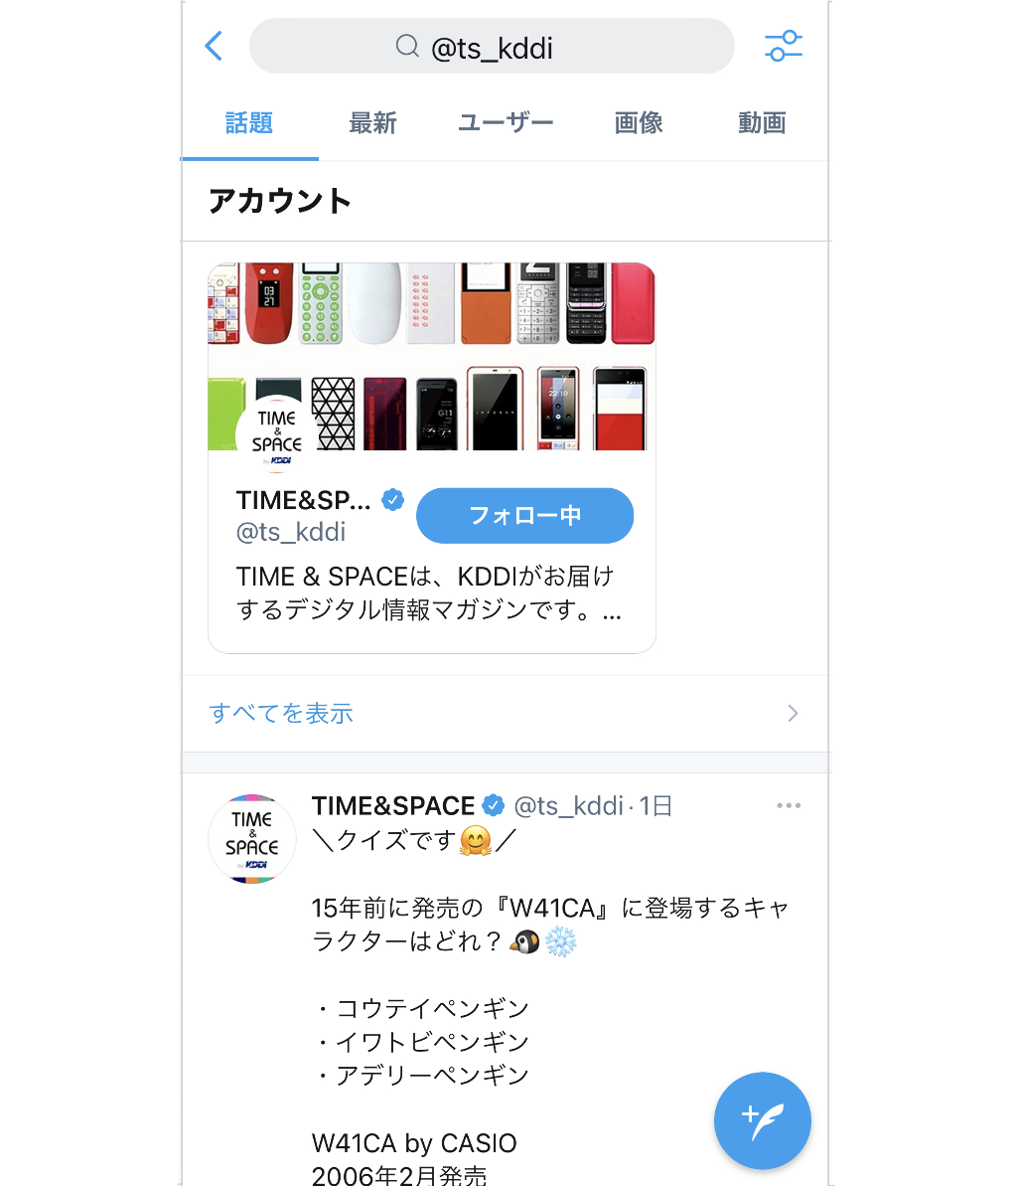Open the tweet's three-dot more menu
Viewport: 1019px width, 1186px height.
(x=789, y=805)
